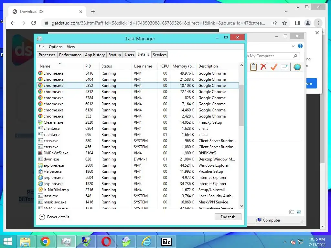Select iexplore.exe row with PID 5604
The width and height of the screenshot is (331, 248).
coord(138,177)
